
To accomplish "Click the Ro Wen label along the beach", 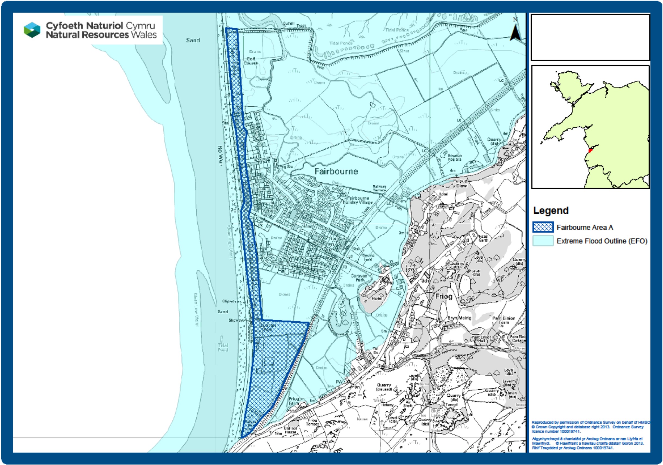I will pyautogui.click(x=220, y=155).
